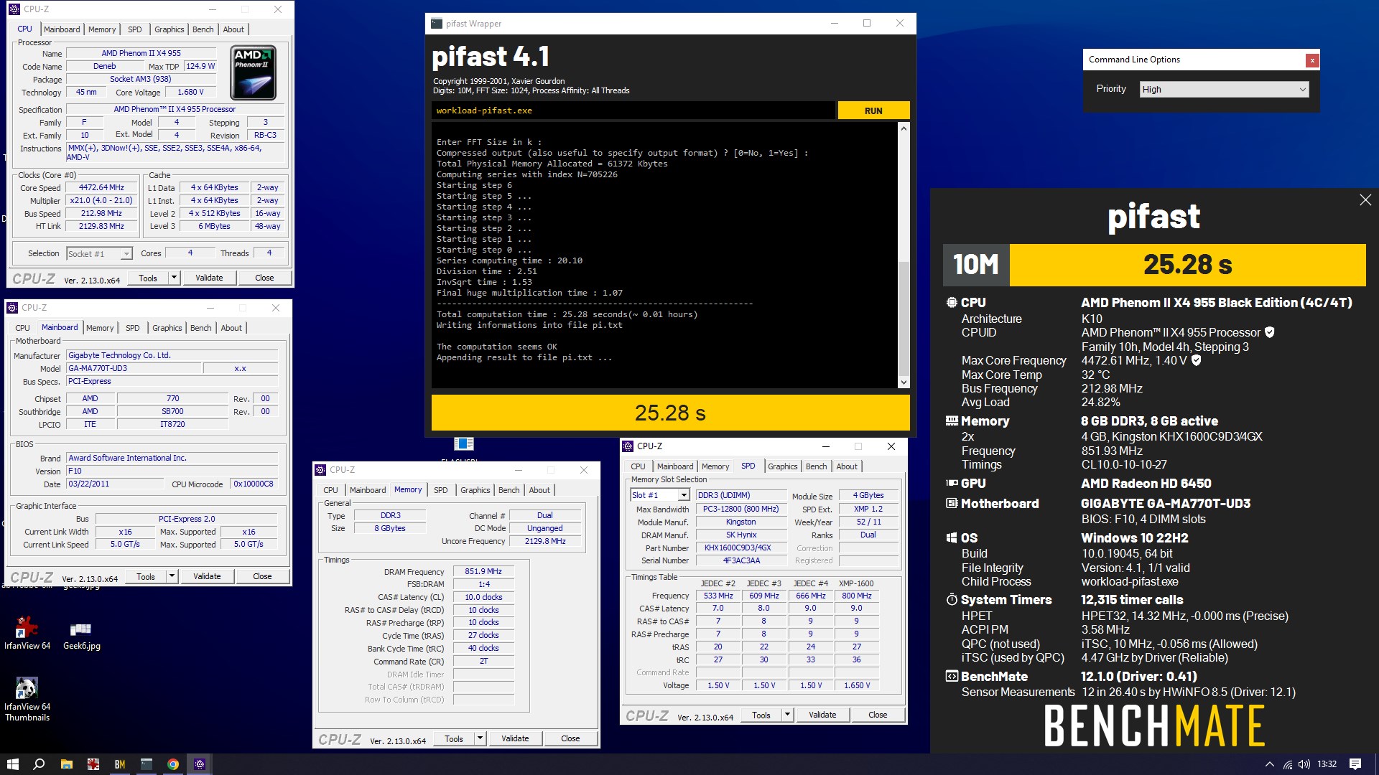
Task: Click Max Bandwidth PC3-12800 value
Action: click(741, 509)
